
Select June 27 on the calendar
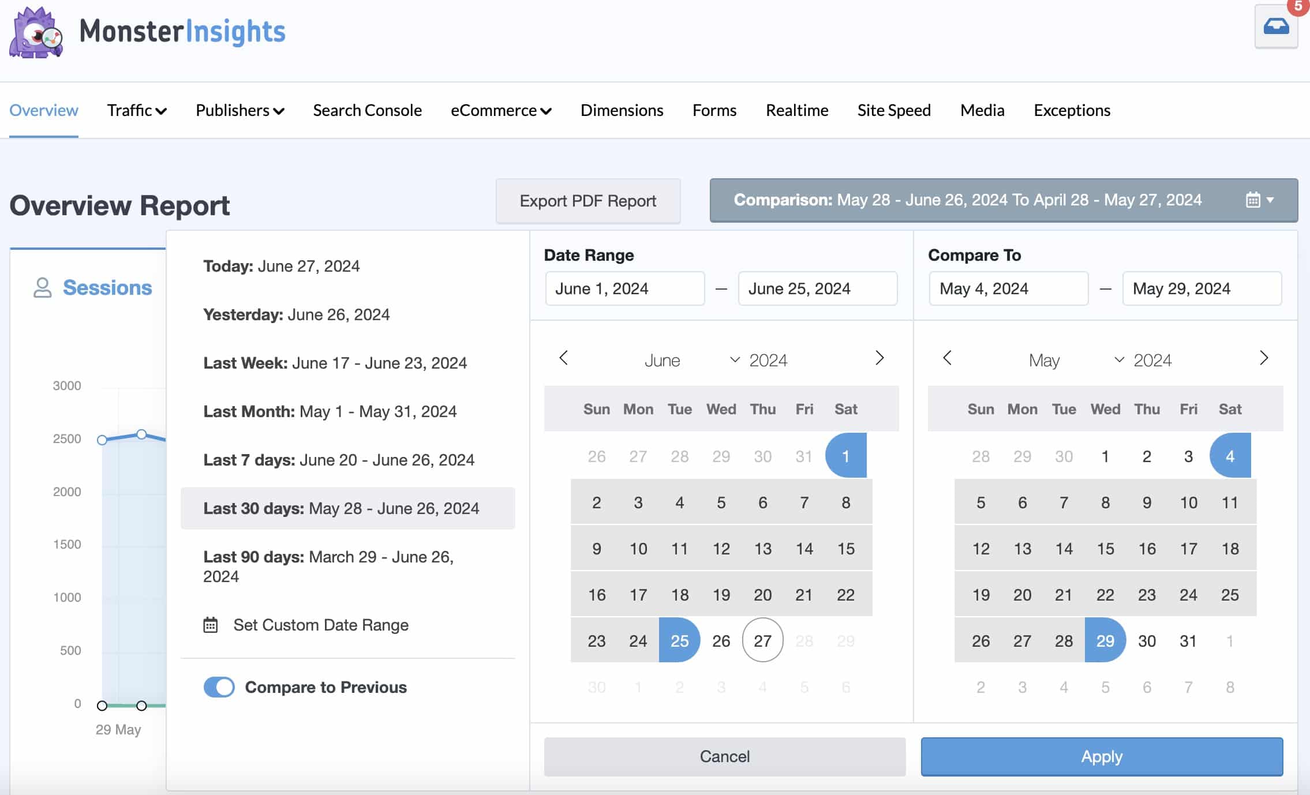[x=762, y=640]
